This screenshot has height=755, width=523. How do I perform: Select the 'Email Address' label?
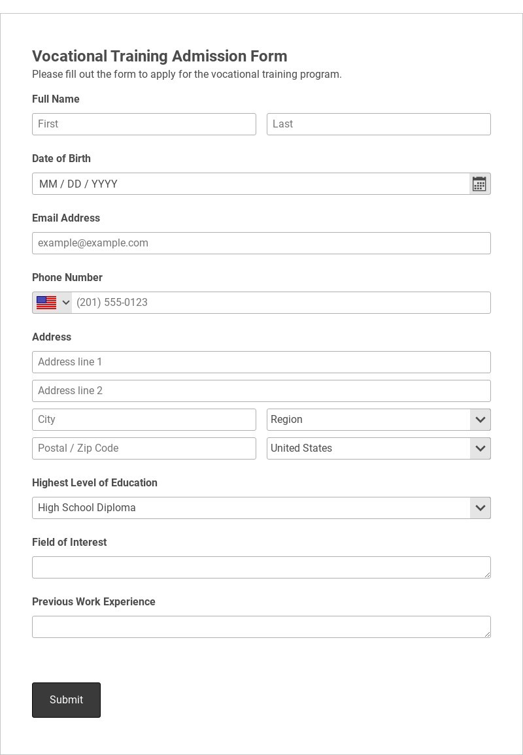tap(66, 218)
